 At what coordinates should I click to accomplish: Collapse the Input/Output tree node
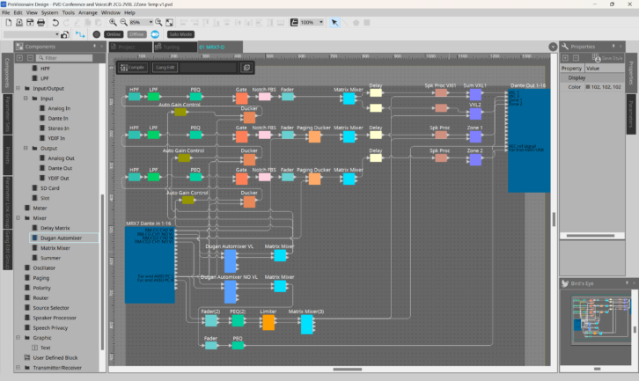17,89
